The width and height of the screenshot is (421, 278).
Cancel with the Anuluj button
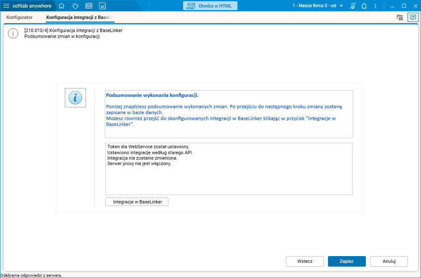(389, 261)
